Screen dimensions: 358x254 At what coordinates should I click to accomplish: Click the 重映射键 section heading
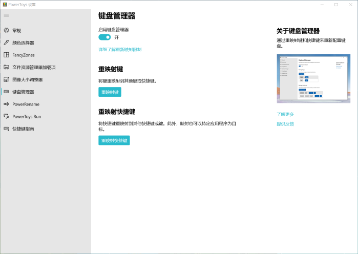(x=111, y=69)
